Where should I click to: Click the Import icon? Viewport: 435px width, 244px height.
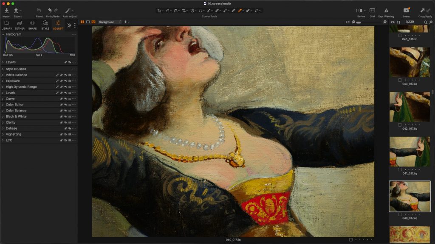[6, 11]
